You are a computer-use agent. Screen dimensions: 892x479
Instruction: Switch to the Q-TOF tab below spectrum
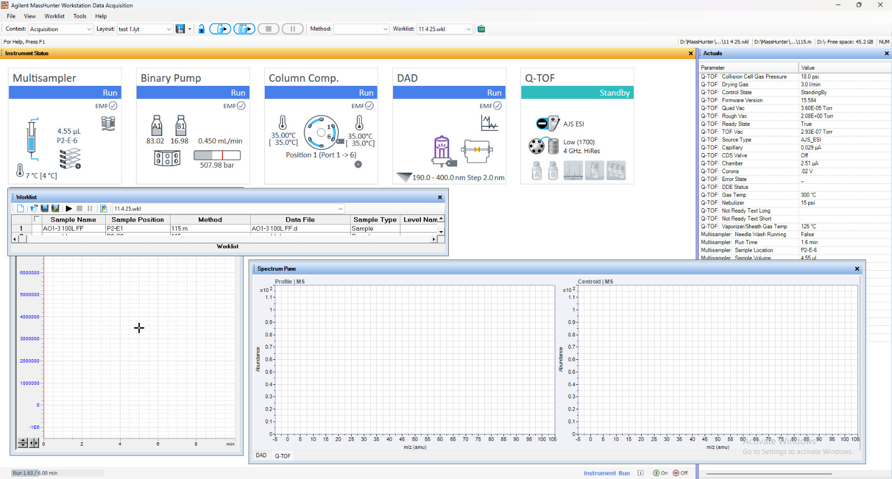click(x=283, y=456)
